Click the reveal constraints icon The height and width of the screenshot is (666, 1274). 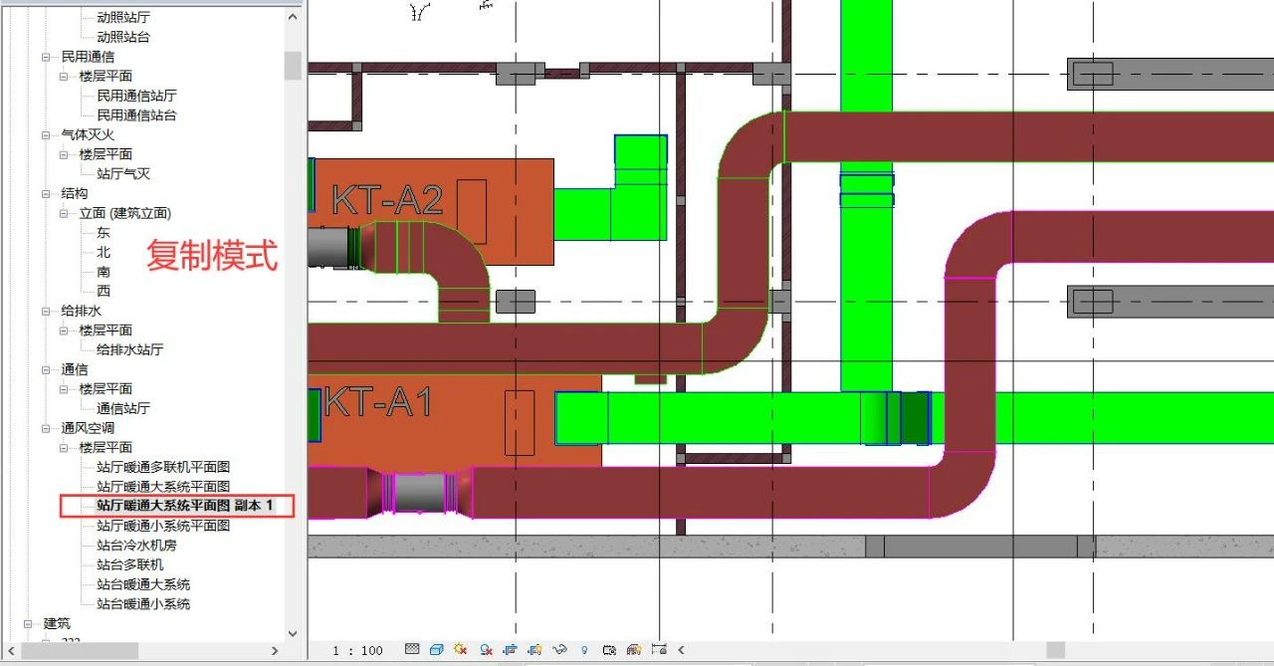point(658,650)
